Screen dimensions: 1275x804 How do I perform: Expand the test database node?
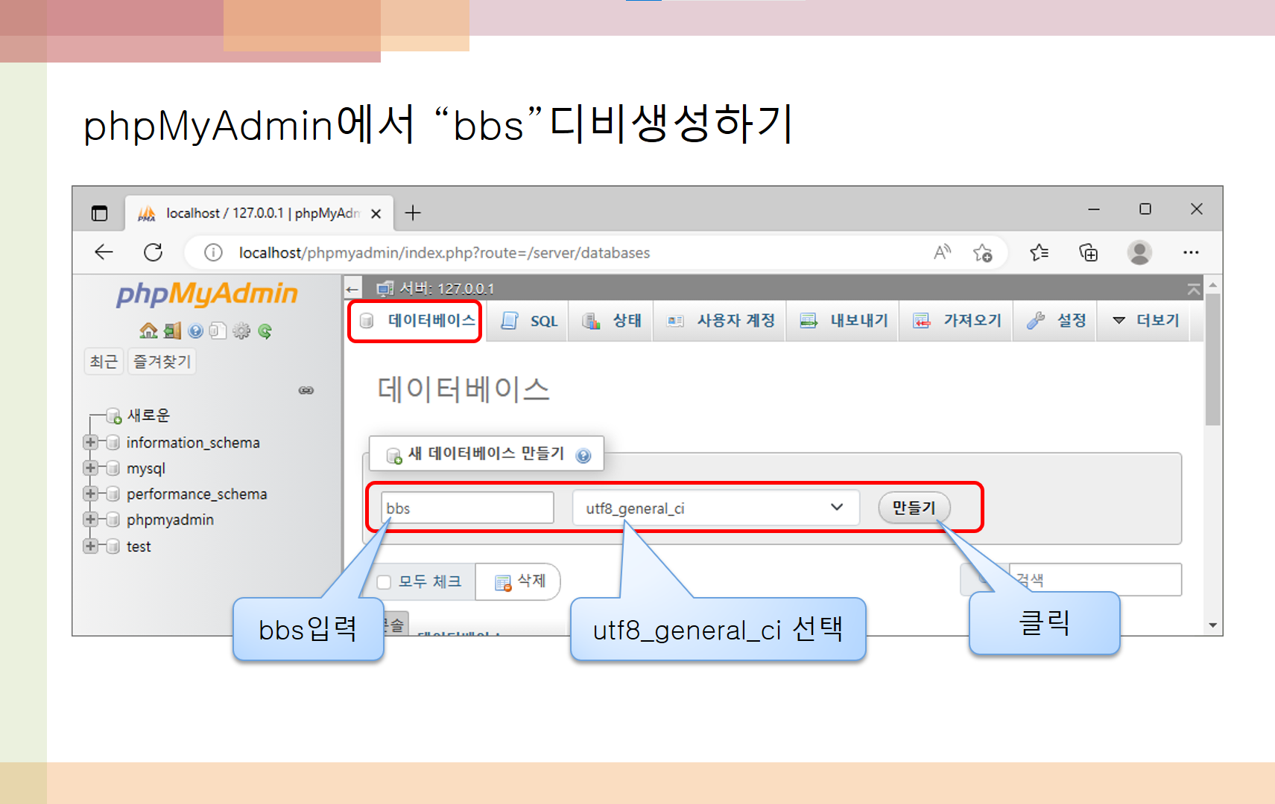pyautogui.click(x=91, y=546)
